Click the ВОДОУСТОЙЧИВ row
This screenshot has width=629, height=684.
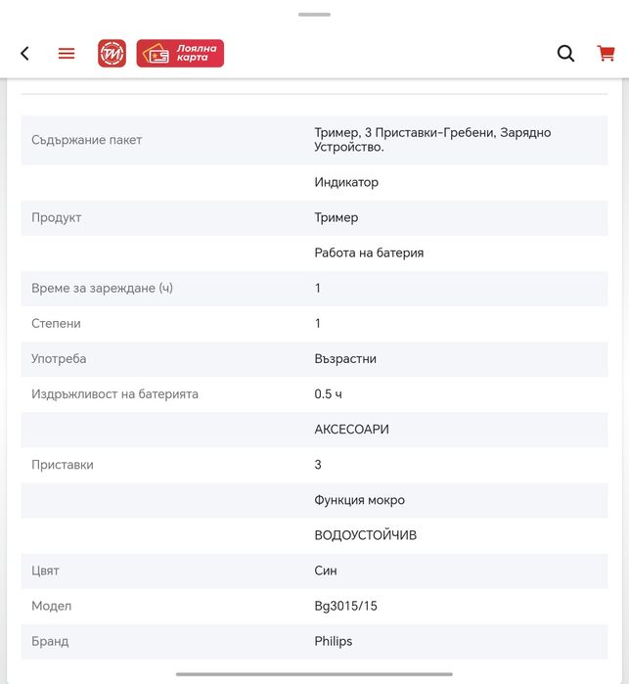(366, 535)
